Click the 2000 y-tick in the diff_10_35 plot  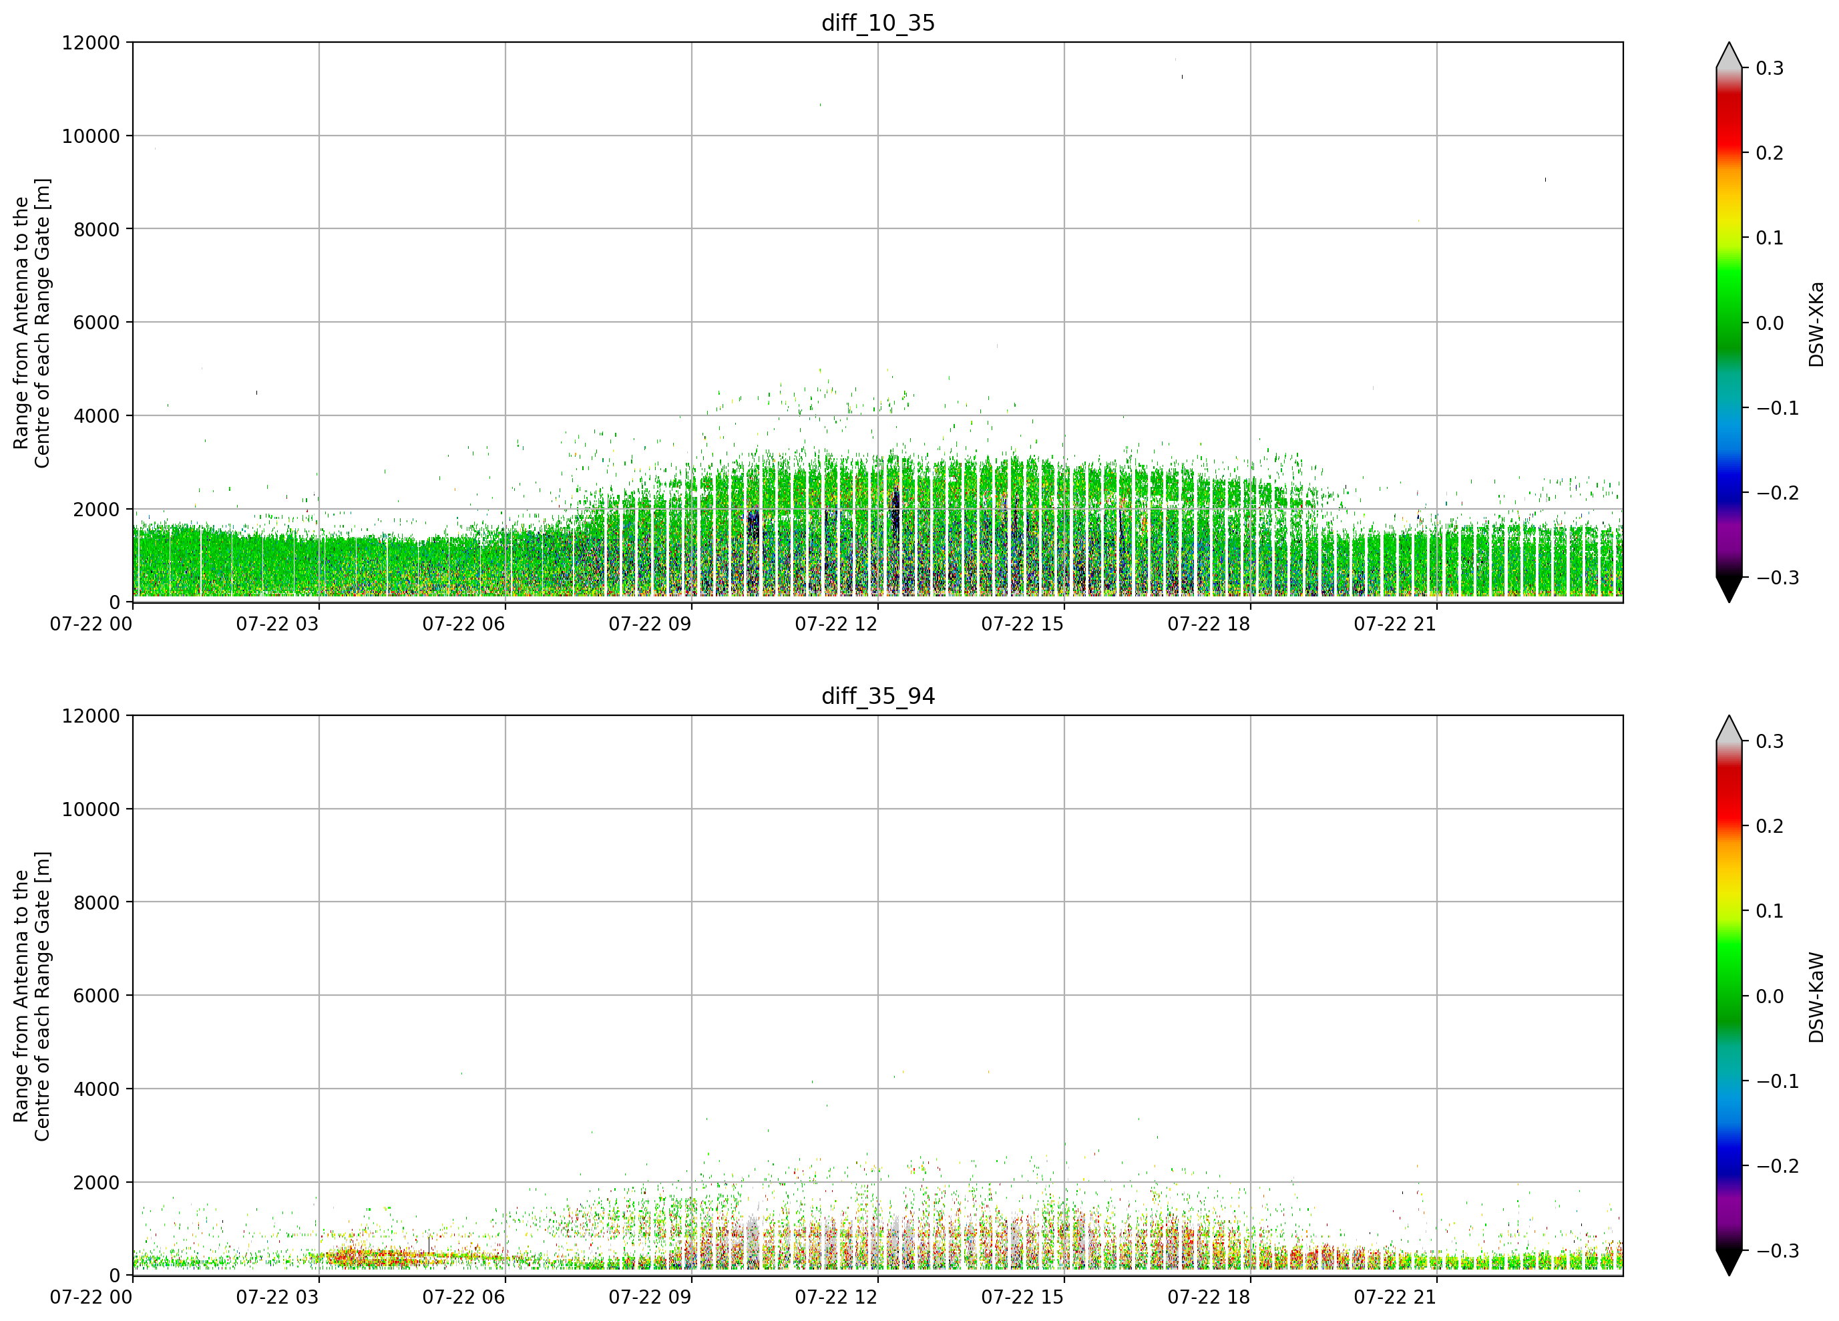click(96, 510)
